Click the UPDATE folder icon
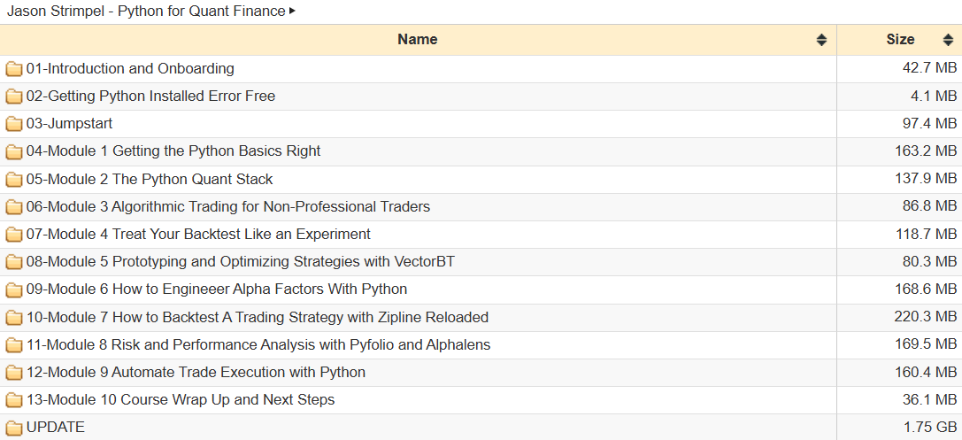 tap(14, 428)
